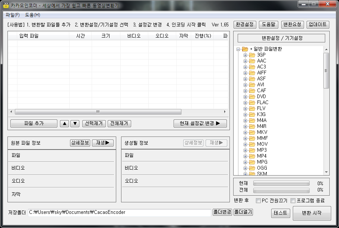Enable 프로그램 종료 checkbox
Image resolution: width=339 pixels, height=228 pixels.
[x=293, y=201]
